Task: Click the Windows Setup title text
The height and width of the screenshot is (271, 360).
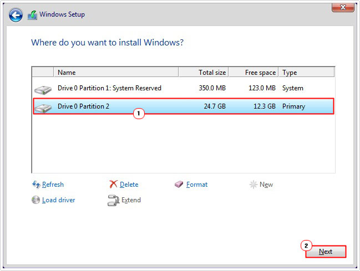Action: (x=62, y=14)
